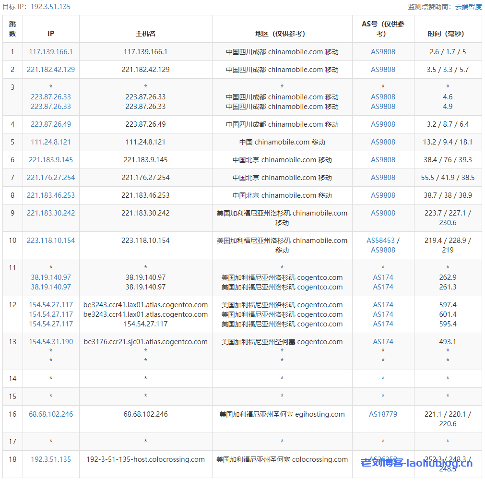The width and height of the screenshot is (485, 481).
Task: Open IP link 221.183.30.242 in hop 9
Action: pyautogui.click(x=51, y=213)
